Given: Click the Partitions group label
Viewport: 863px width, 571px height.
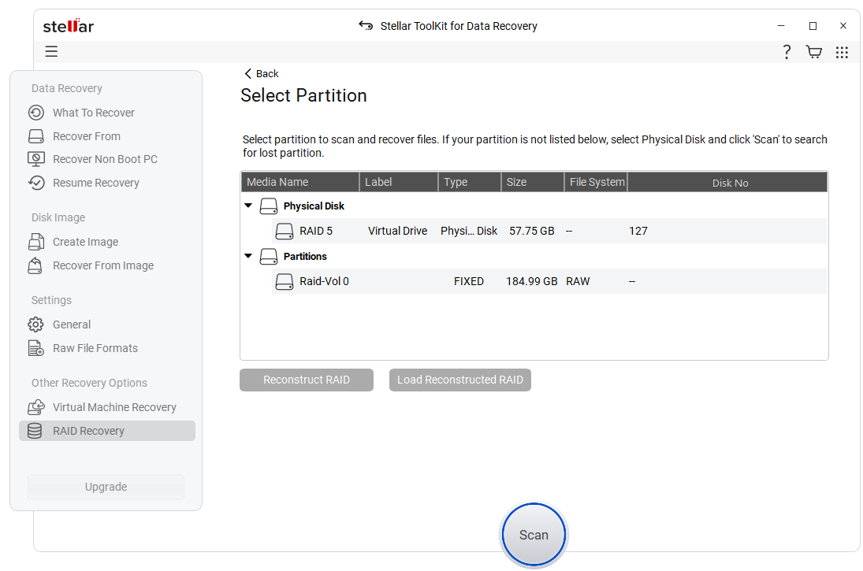Looking at the screenshot, I should coord(305,256).
